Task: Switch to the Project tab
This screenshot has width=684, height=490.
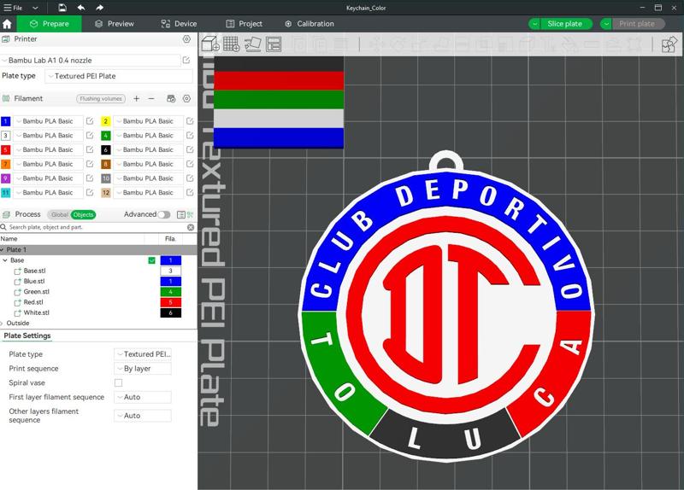Action: pos(244,24)
